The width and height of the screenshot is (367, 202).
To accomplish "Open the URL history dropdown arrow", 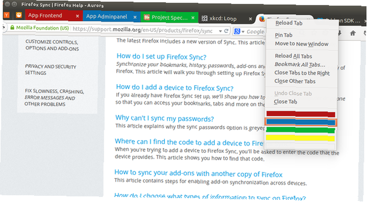I will coord(220,31).
